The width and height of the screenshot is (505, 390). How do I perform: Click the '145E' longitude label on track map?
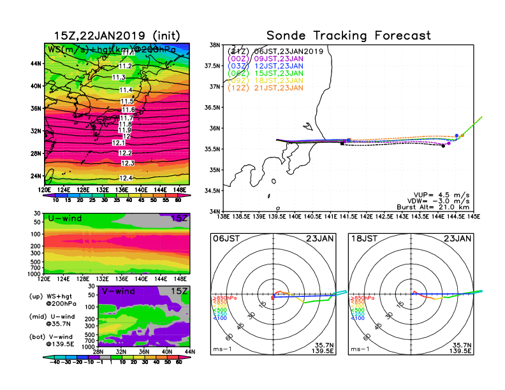[x=473, y=217]
